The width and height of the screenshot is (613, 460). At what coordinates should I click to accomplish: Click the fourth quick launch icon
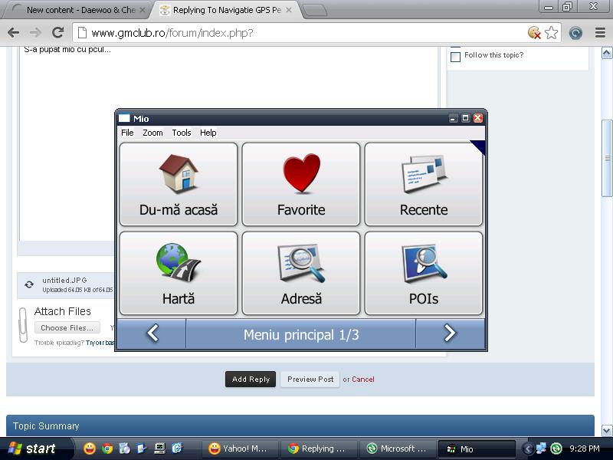click(142, 449)
